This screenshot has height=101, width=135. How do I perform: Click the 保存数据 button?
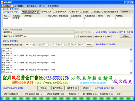point(72,88)
